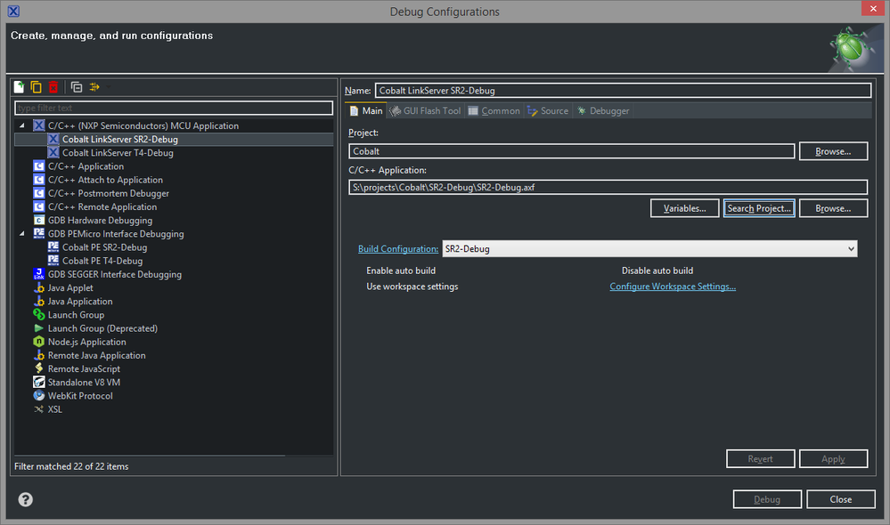
Task: Click the C/C++ Application icon
Action: pyautogui.click(x=38, y=166)
